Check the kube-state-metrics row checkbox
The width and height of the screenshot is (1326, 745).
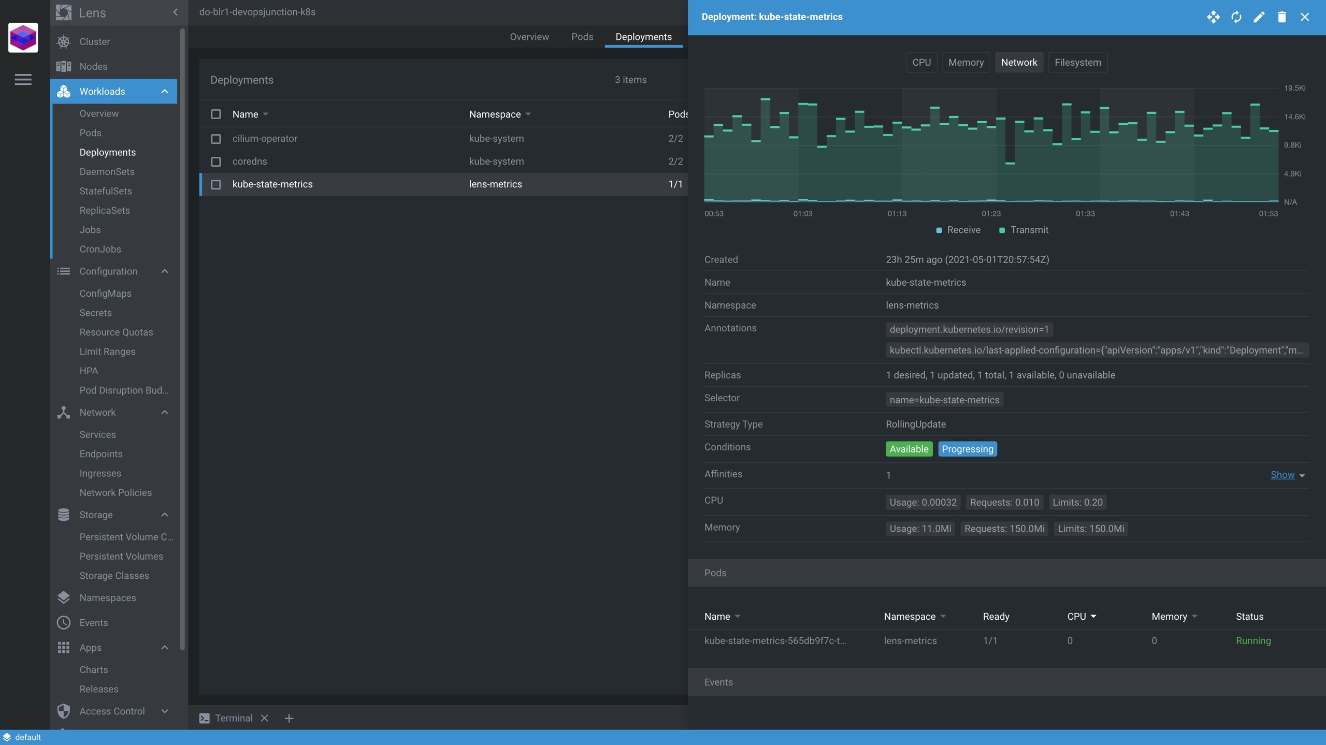coord(216,184)
